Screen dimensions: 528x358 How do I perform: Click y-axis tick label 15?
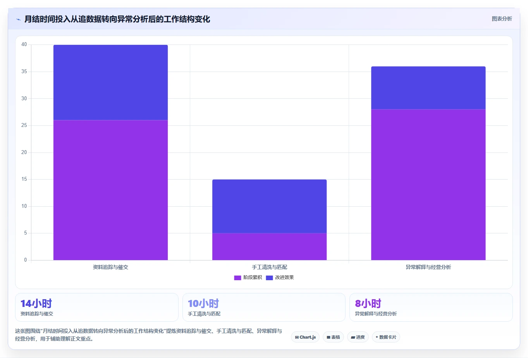(x=24, y=179)
